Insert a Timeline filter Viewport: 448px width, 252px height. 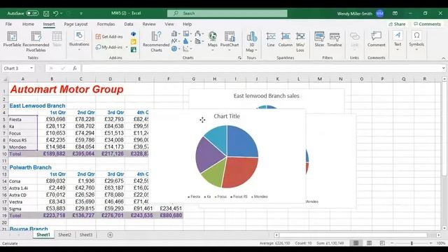(335, 39)
